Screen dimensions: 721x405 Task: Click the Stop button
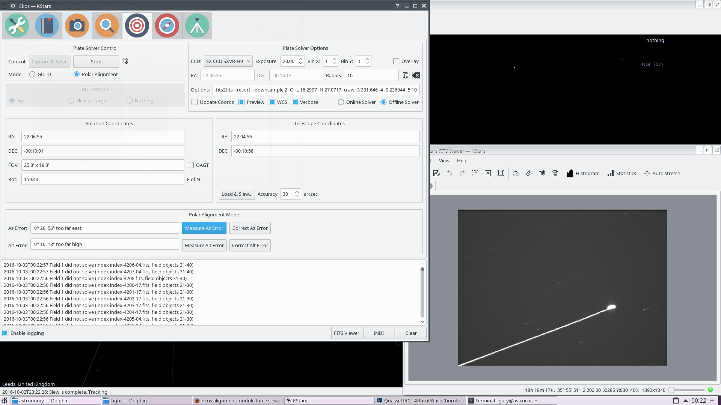point(96,61)
